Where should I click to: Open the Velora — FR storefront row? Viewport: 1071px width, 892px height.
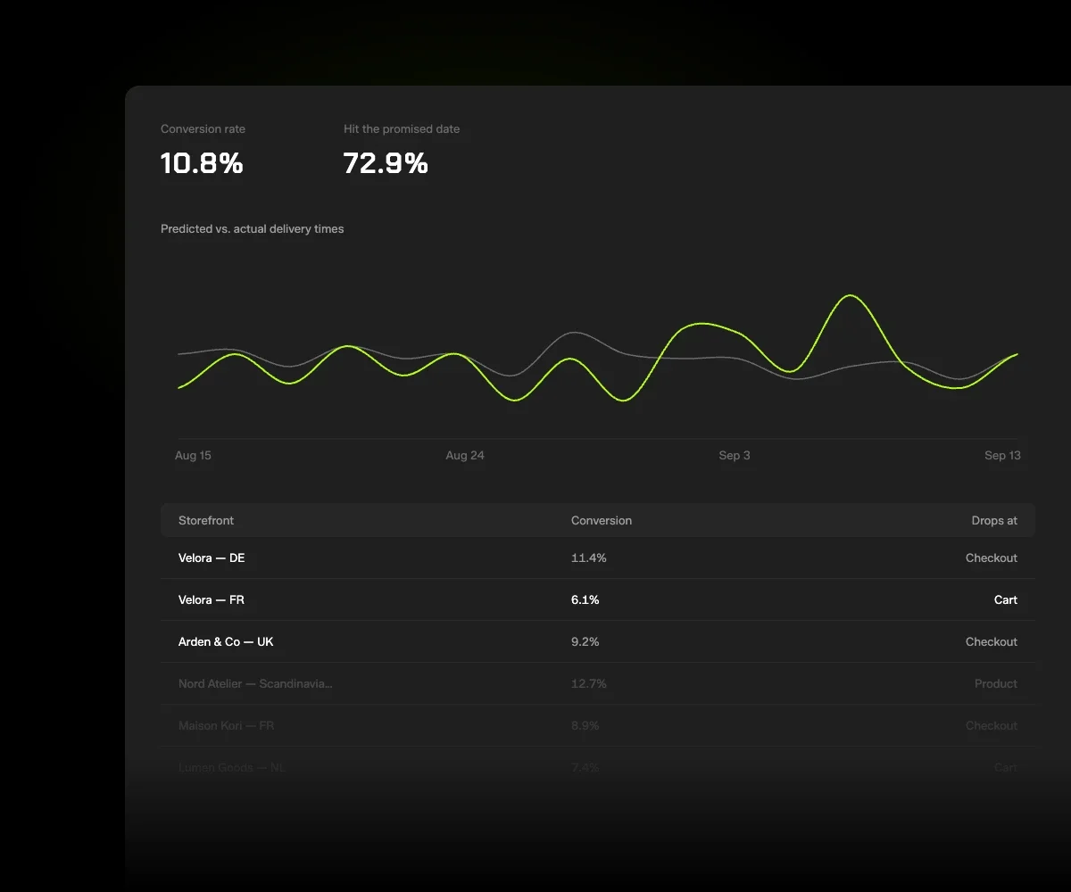coord(598,600)
